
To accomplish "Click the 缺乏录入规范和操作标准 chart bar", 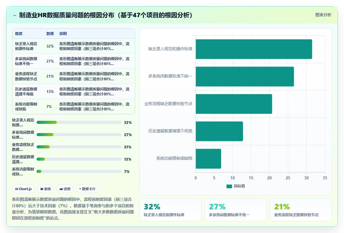I will 254,49.
